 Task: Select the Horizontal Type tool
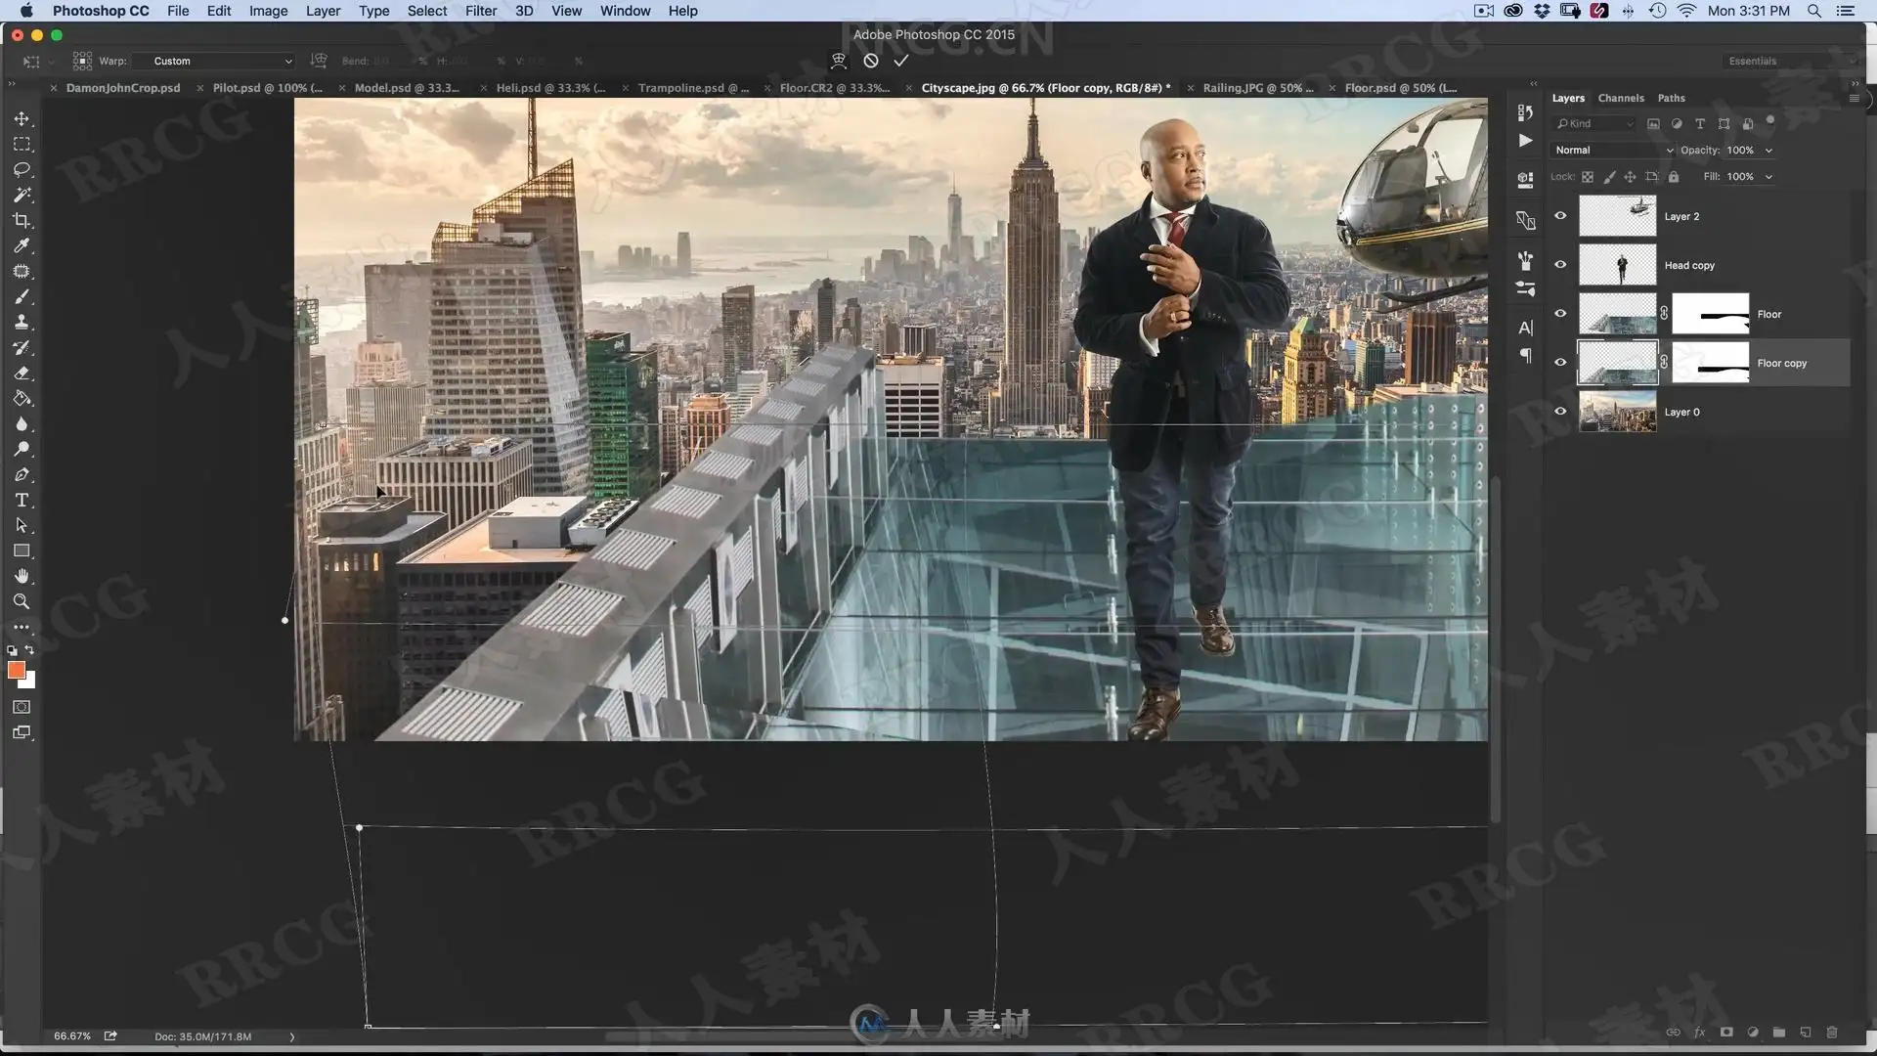(x=22, y=500)
